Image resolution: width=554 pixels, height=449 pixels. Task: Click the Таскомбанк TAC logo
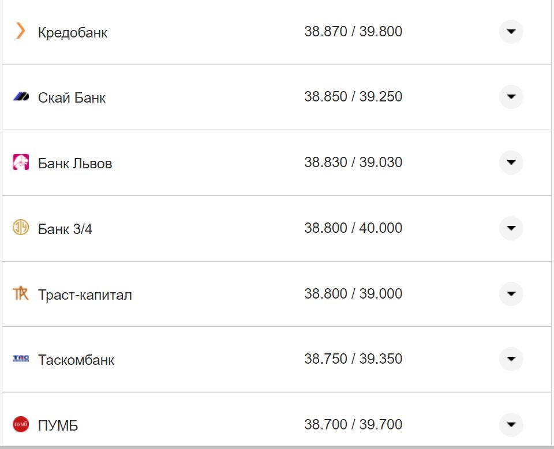point(21,359)
